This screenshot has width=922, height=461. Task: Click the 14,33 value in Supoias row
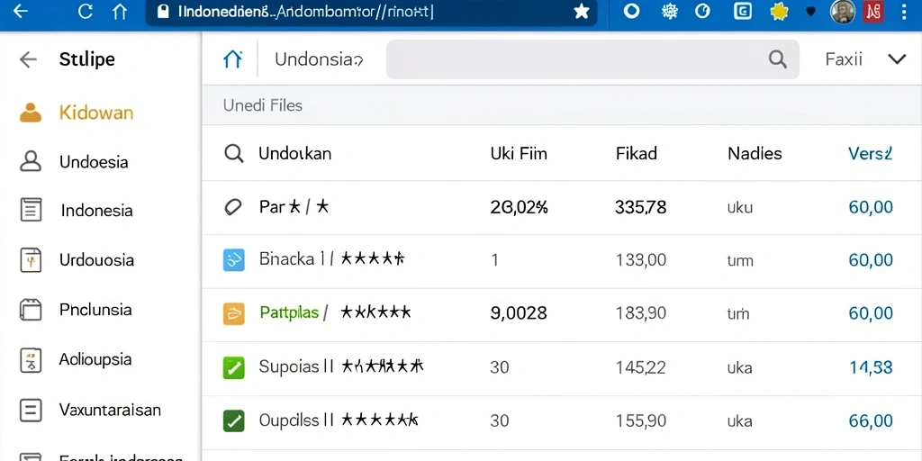pyautogui.click(x=871, y=367)
